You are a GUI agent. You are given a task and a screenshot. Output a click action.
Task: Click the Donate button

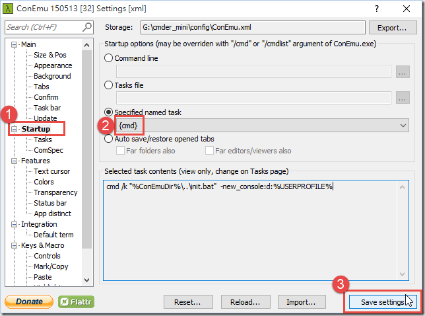pos(29,301)
